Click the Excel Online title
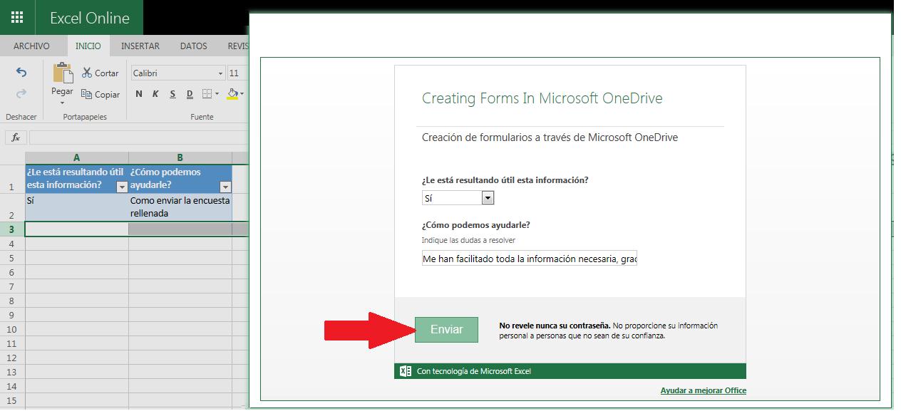The width and height of the screenshot is (901, 416). tap(90, 18)
